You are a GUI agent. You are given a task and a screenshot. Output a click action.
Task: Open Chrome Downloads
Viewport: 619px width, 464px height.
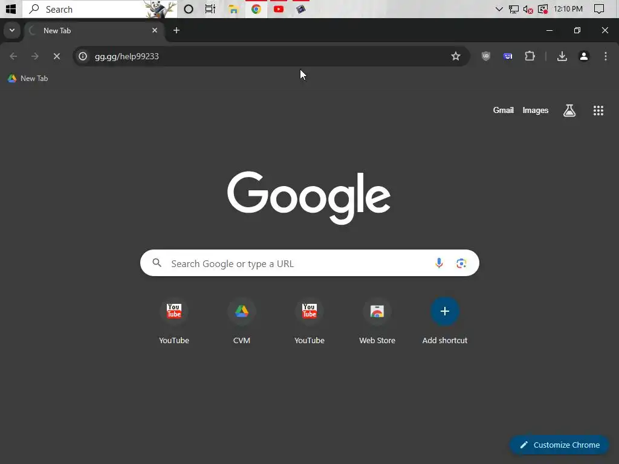[x=562, y=56]
